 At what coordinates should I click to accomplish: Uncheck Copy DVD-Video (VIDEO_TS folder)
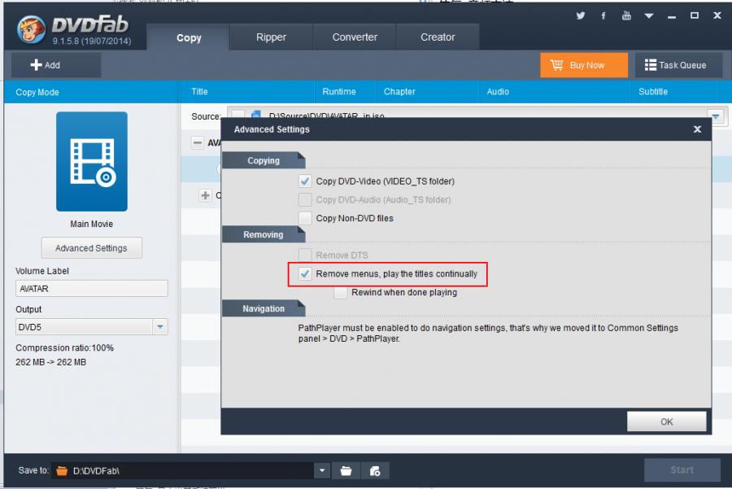tap(305, 181)
